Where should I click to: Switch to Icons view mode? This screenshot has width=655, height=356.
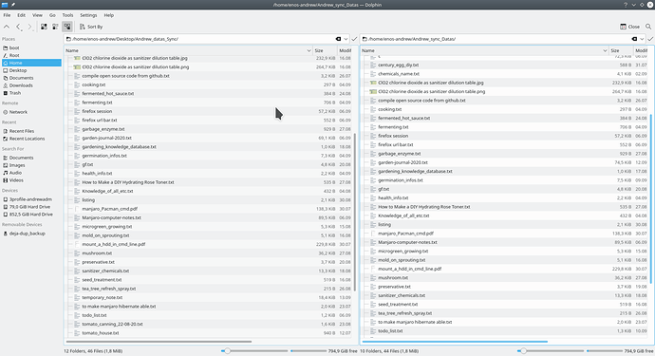click(44, 27)
